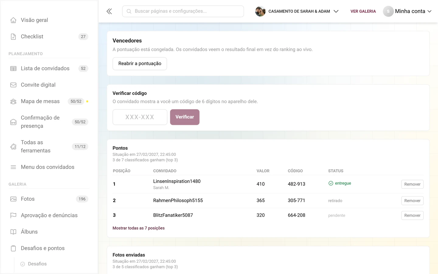This screenshot has width=438, height=274.
Task: Click the Verificar button
Action: point(185,117)
